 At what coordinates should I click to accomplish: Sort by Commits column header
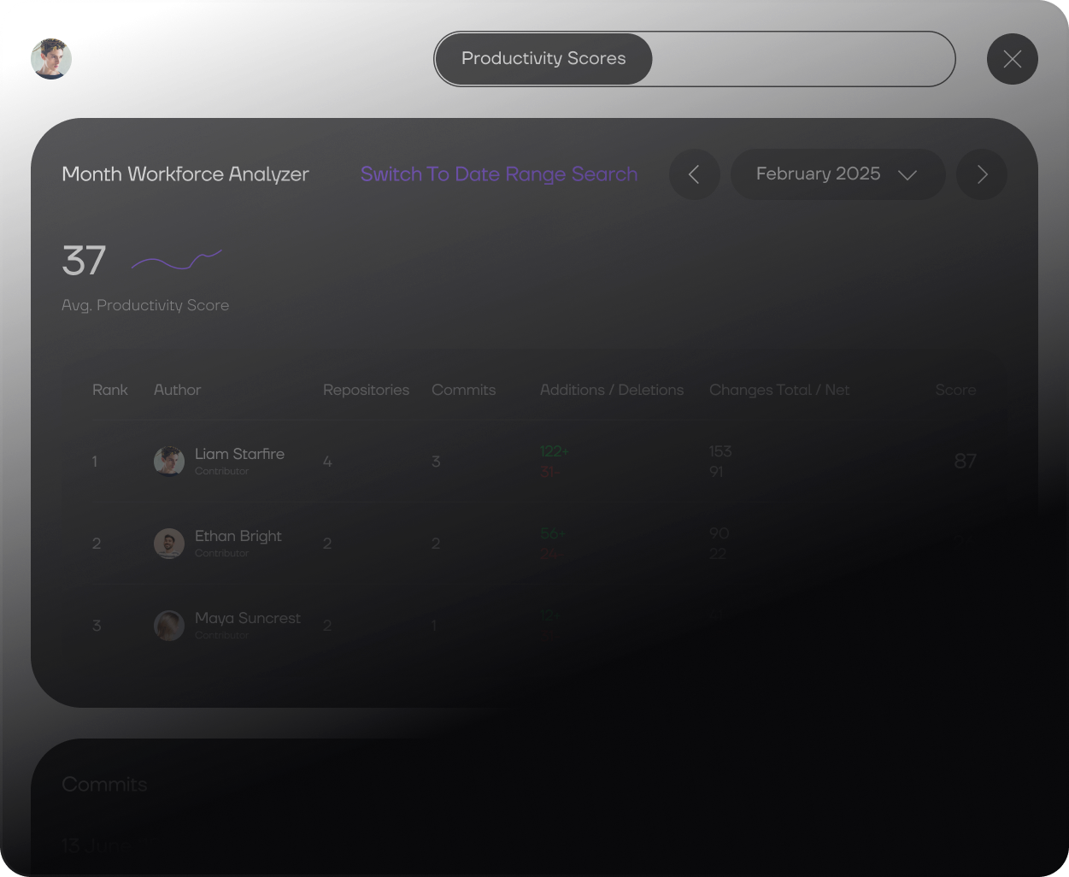(463, 390)
